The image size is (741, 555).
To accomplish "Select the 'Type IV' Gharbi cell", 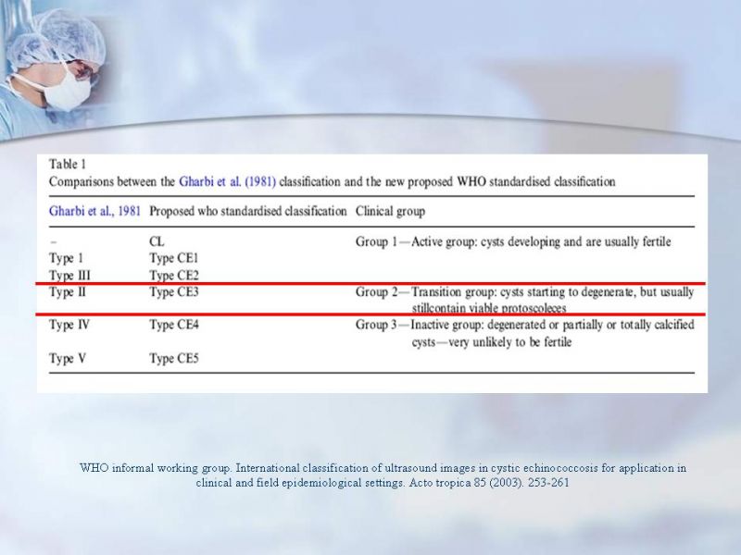I will tap(69, 325).
